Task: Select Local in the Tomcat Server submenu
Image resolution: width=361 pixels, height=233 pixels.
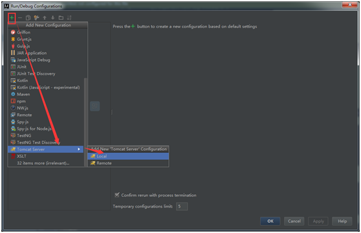Action: [x=128, y=156]
